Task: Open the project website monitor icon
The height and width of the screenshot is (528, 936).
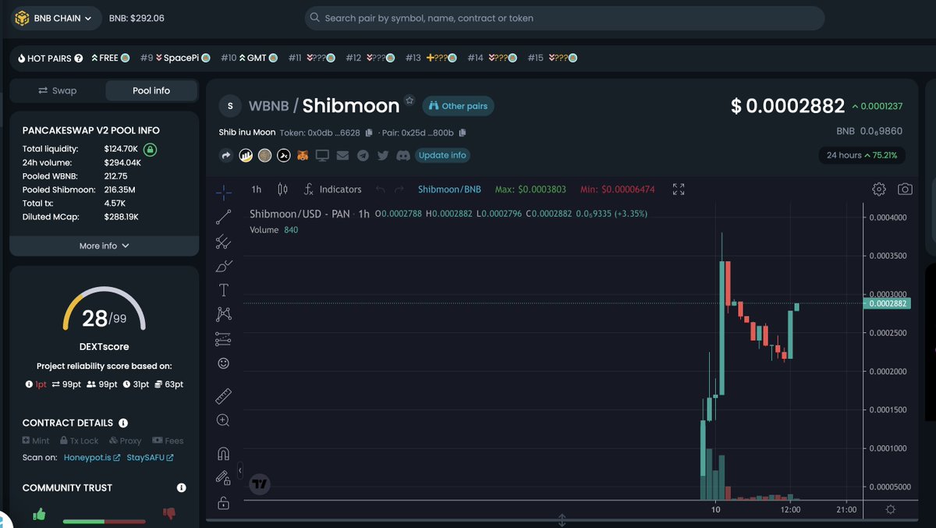Action: click(x=322, y=155)
